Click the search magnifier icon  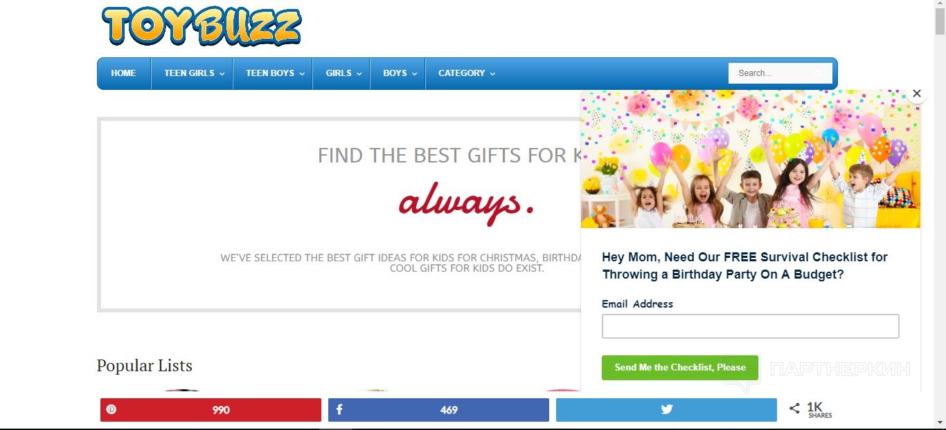tap(819, 73)
